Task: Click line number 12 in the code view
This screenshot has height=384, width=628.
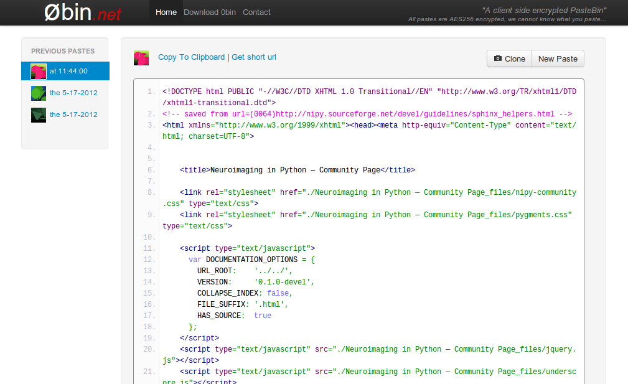Action: tap(149, 260)
